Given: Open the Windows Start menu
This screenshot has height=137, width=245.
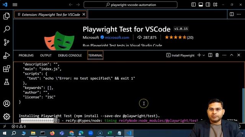Looking at the screenshot, I should click(4, 133).
